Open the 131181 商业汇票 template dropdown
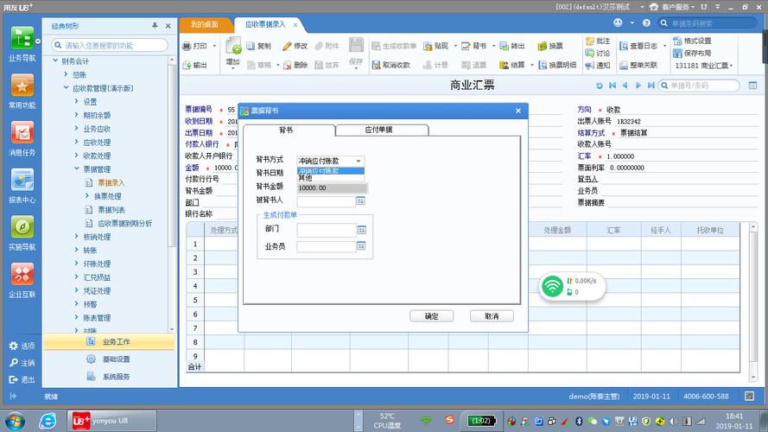 (704, 65)
